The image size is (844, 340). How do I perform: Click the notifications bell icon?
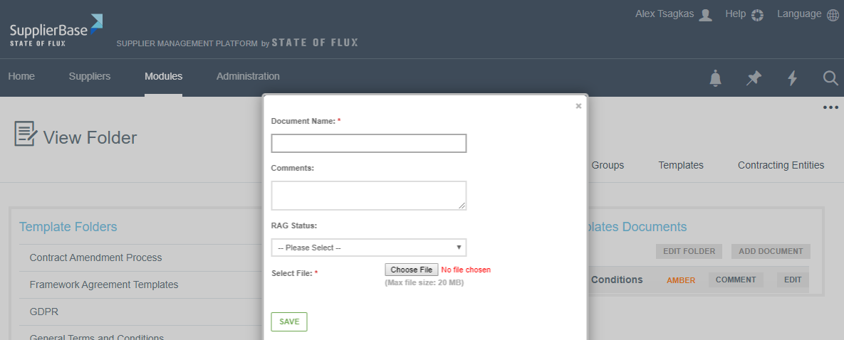pyautogui.click(x=716, y=78)
